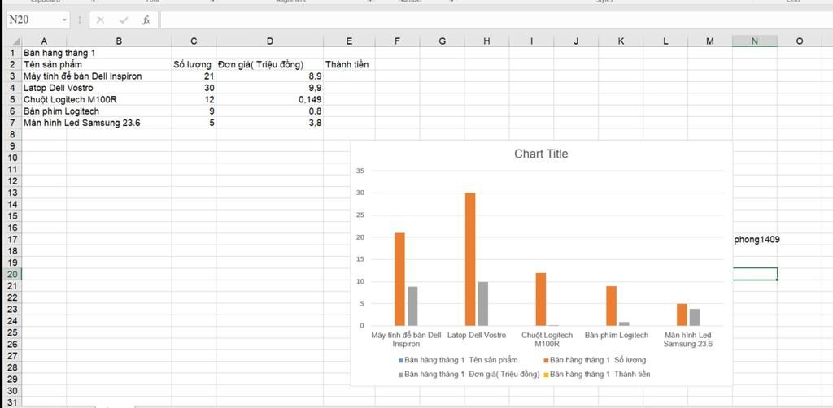Select column H header
The image size is (833, 408).
click(486, 41)
